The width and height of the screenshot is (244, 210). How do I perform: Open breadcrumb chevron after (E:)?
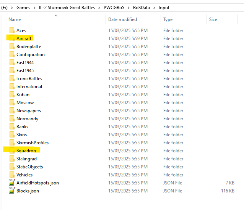pyautogui.click(x=12, y=8)
